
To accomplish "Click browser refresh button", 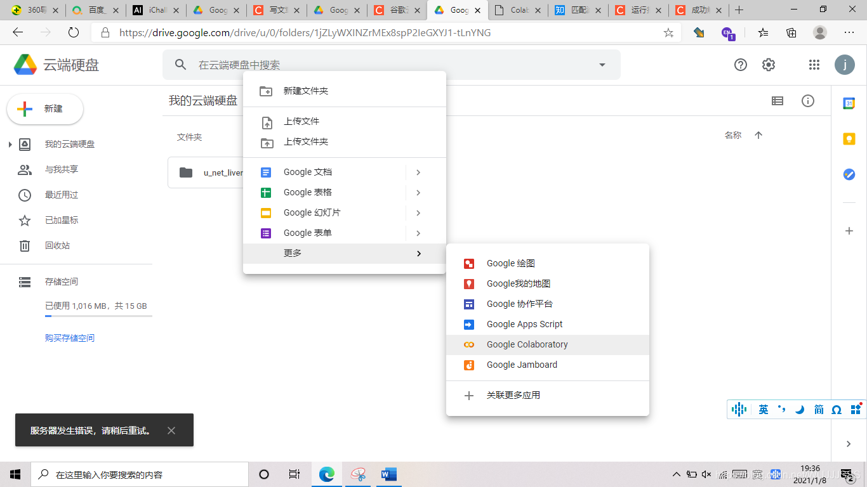I will pyautogui.click(x=74, y=32).
